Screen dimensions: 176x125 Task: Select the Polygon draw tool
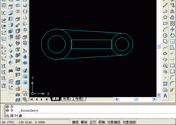coord(165,17)
